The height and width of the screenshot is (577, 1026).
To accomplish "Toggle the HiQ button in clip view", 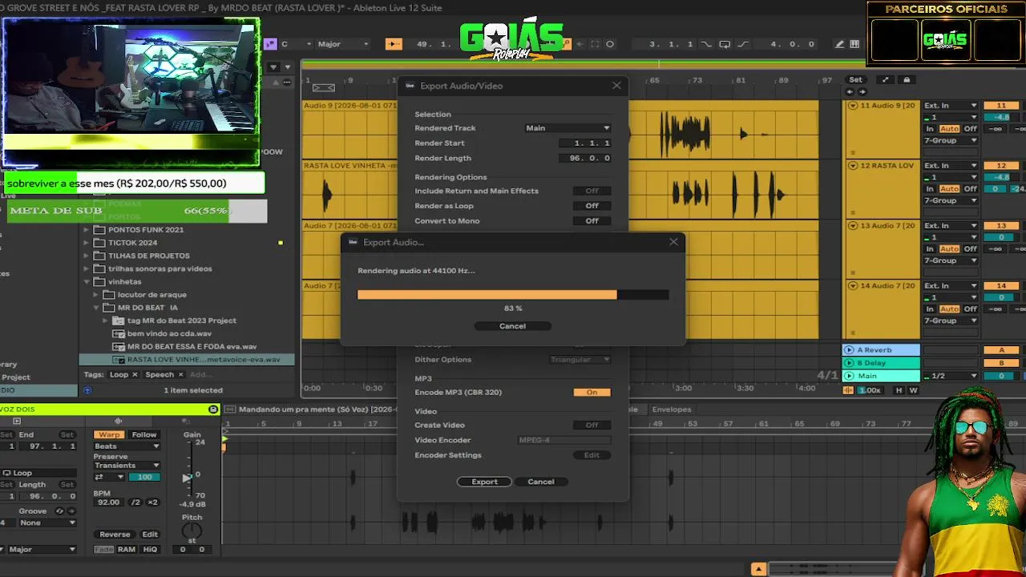I will click(x=150, y=550).
